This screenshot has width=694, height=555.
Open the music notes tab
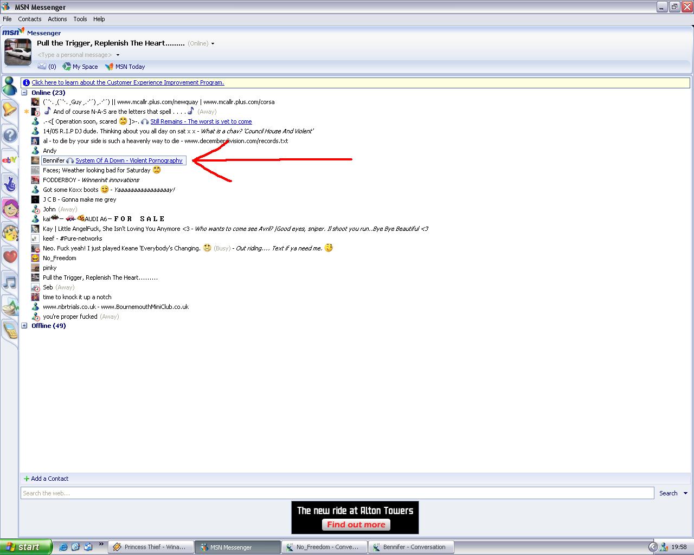click(x=10, y=282)
